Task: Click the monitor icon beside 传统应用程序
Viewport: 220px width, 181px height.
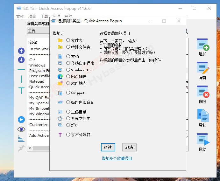Action: click(x=60, y=63)
